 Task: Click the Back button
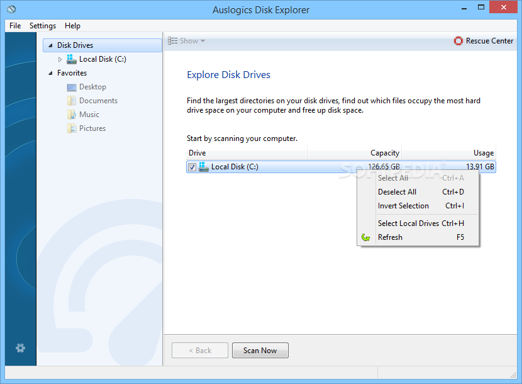(200, 351)
